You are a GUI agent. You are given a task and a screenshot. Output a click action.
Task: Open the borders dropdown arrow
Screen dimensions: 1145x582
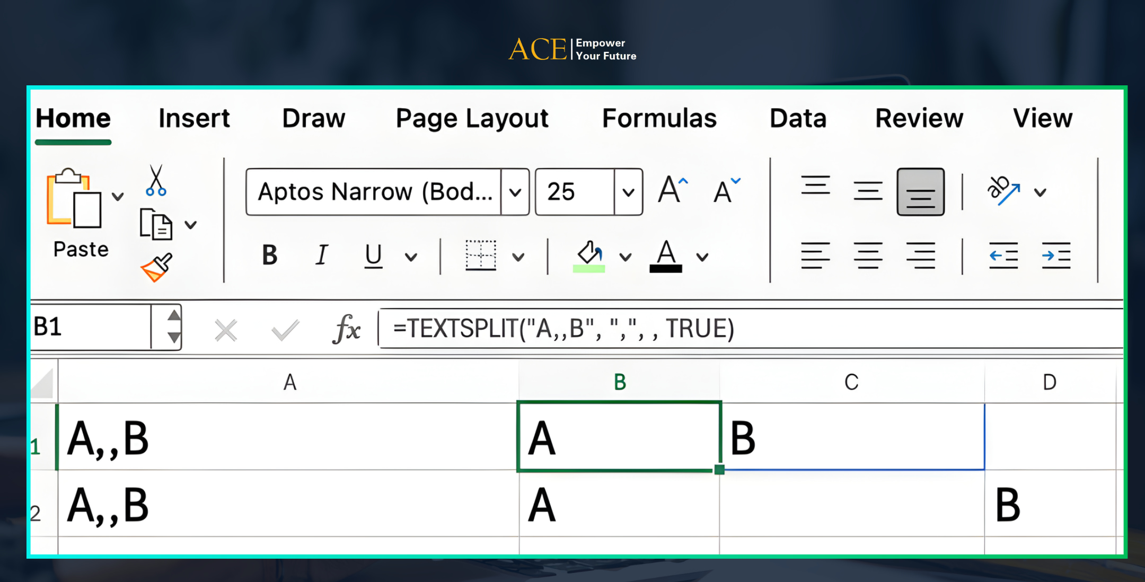tap(518, 256)
